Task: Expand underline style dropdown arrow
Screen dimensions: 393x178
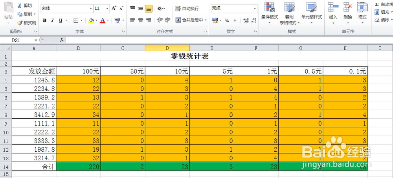Action: coord(66,20)
